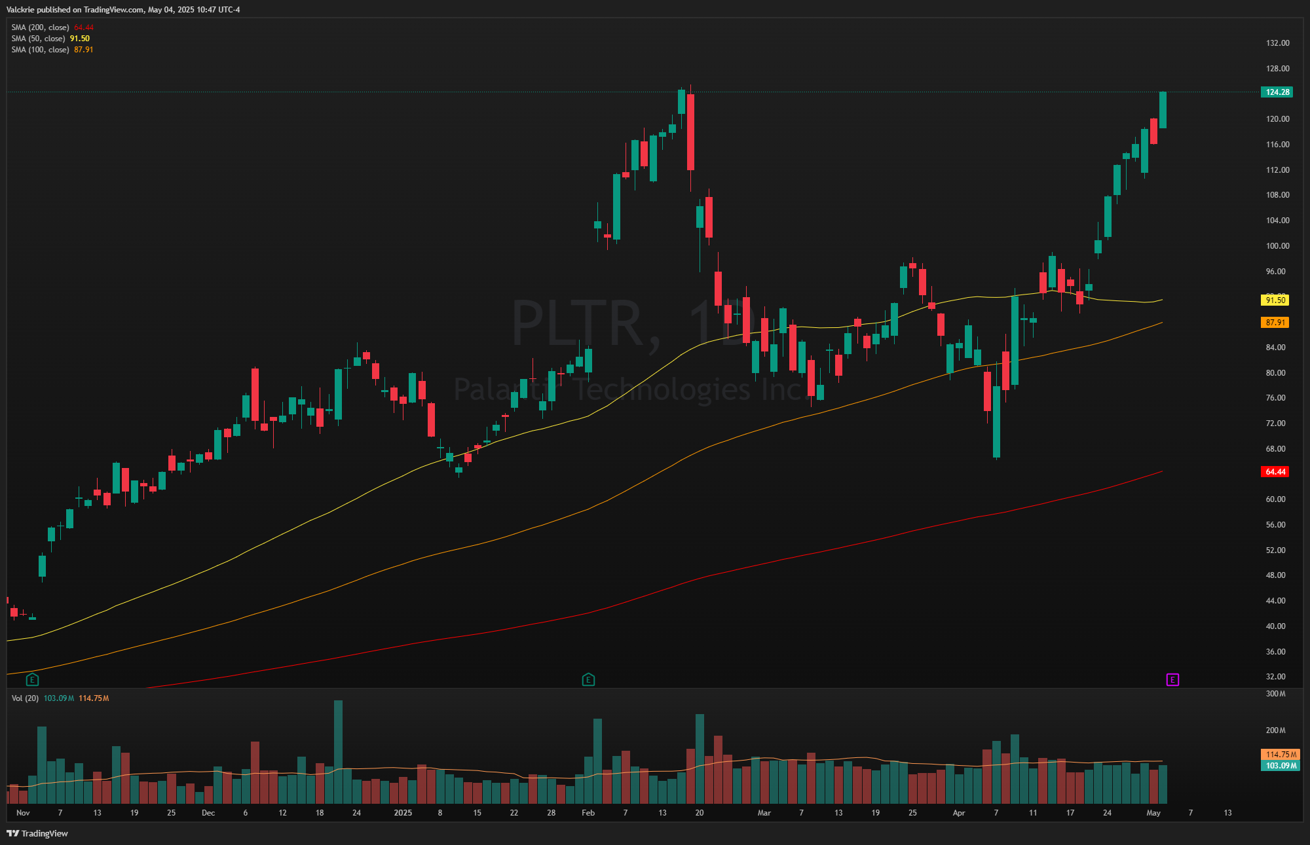Click the latest green candle at 124.28

(x=1163, y=110)
